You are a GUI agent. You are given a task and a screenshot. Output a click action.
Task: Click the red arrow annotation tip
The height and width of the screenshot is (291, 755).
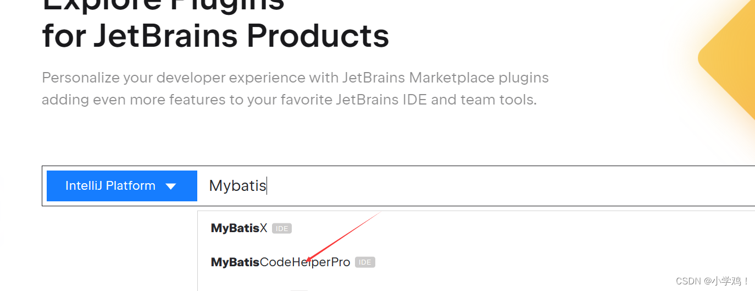[308, 261]
